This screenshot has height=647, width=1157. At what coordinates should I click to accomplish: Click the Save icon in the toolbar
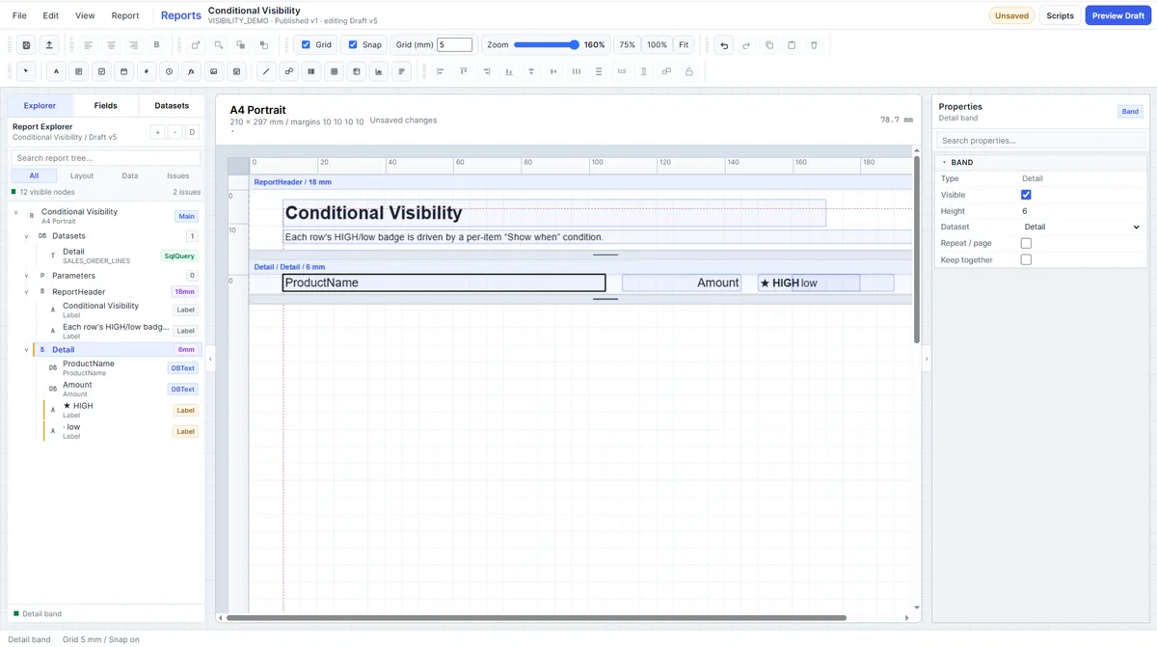click(26, 45)
